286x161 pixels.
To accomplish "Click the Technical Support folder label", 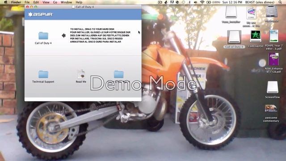I will tap(43, 81).
